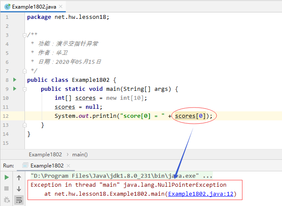Click the 作者 comment on line 5

coord(53,53)
